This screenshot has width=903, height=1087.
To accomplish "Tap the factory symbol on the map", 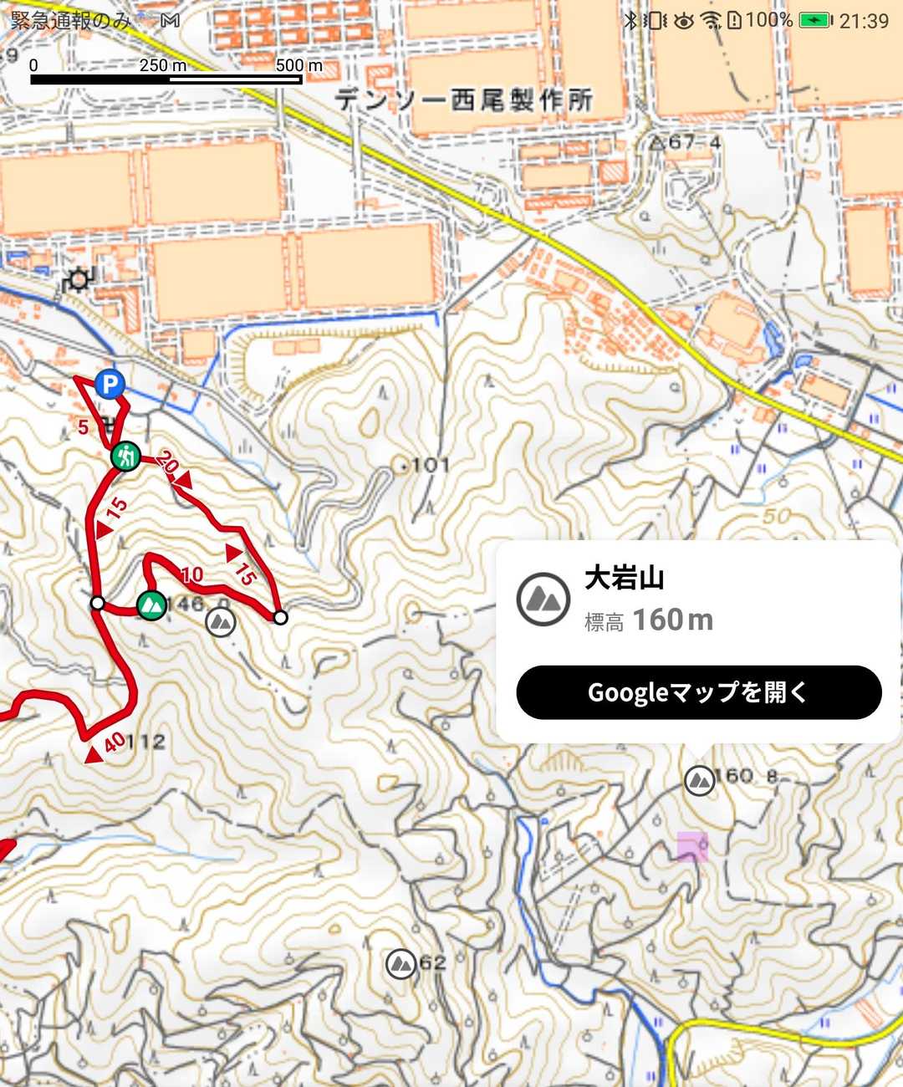I will pyautogui.click(x=79, y=279).
